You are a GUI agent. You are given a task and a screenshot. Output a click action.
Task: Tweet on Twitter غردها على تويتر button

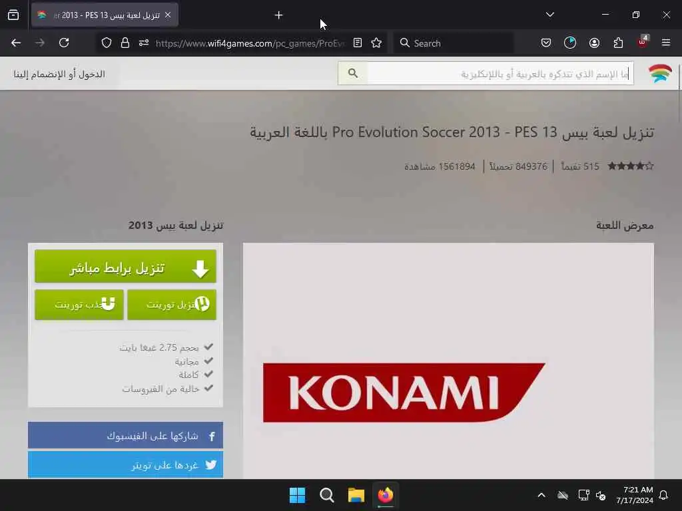[x=125, y=465]
